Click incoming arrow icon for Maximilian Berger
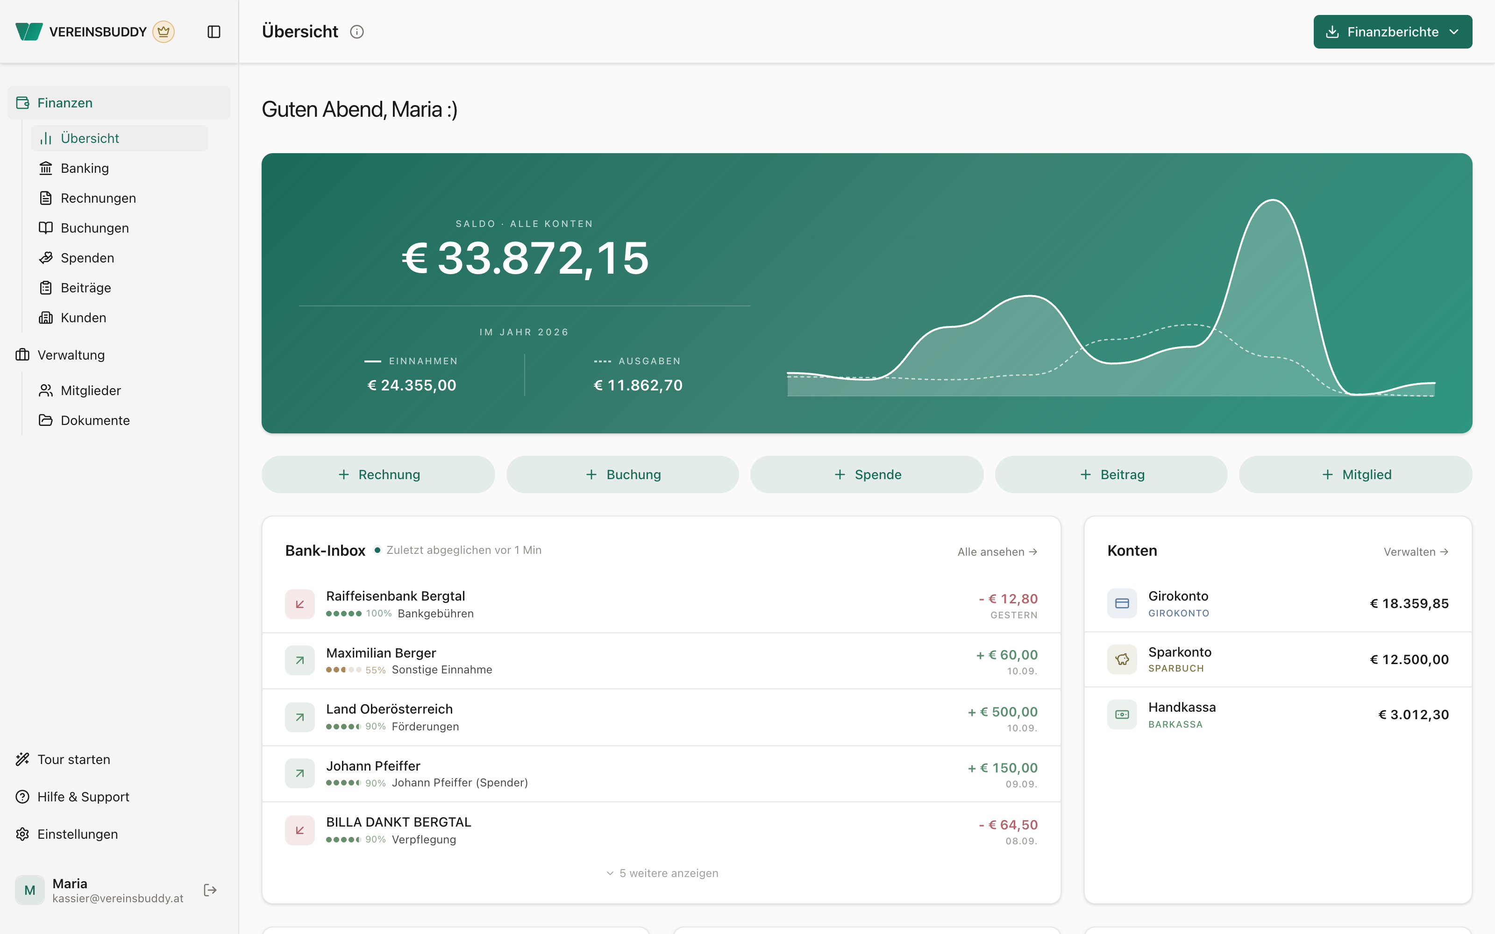This screenshot has width=1495, height=934. pyautogui.click(x=299, y=660)
